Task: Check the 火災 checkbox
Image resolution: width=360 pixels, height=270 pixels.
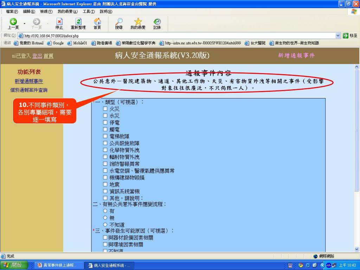Action: pyautogui.click(x=105, y=109)
